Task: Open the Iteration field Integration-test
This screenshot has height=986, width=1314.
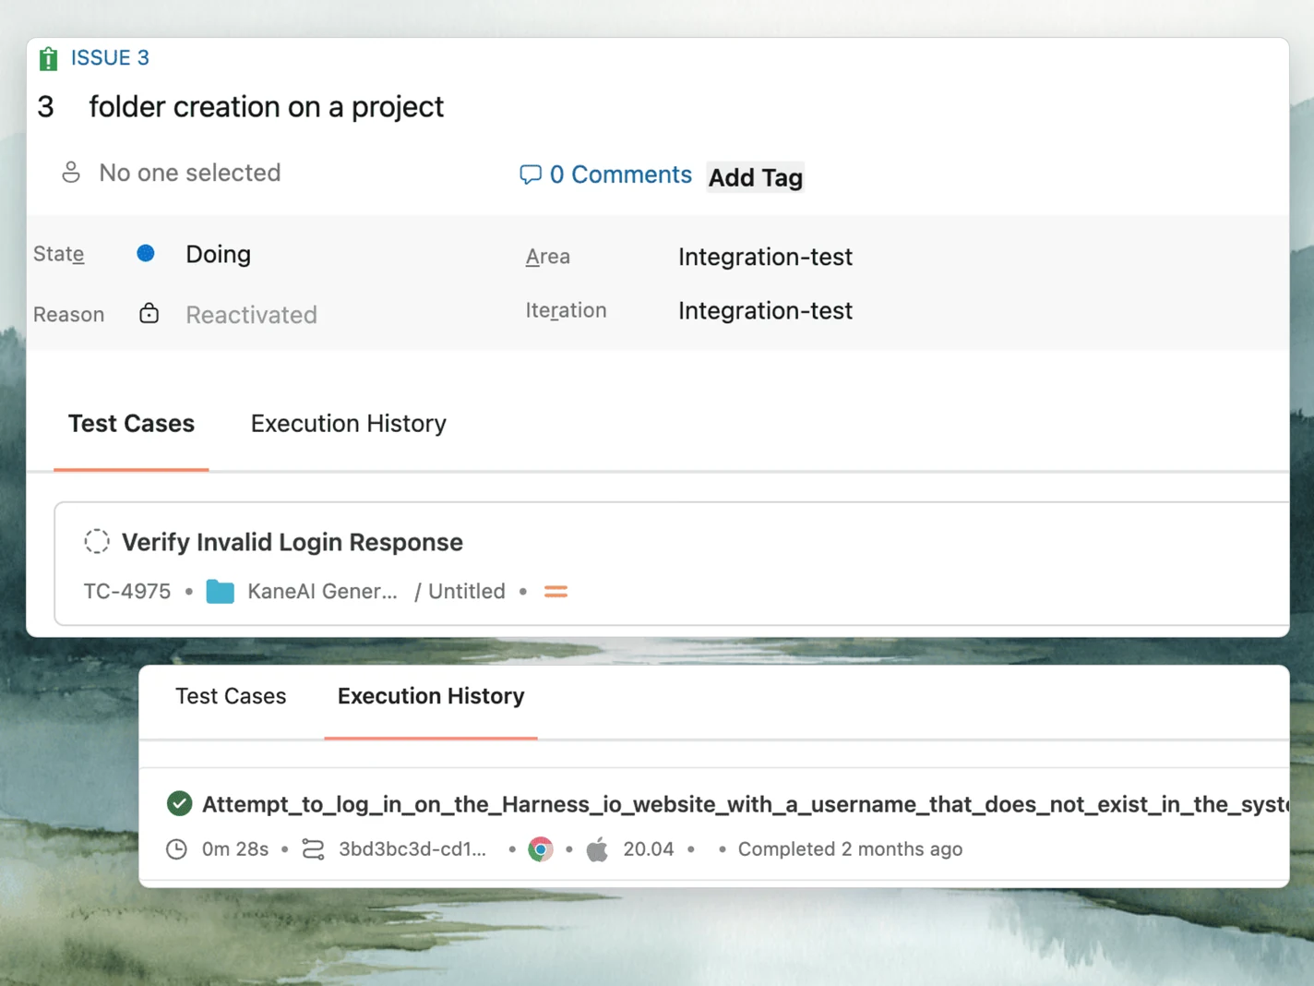Action: pos(765,311)
